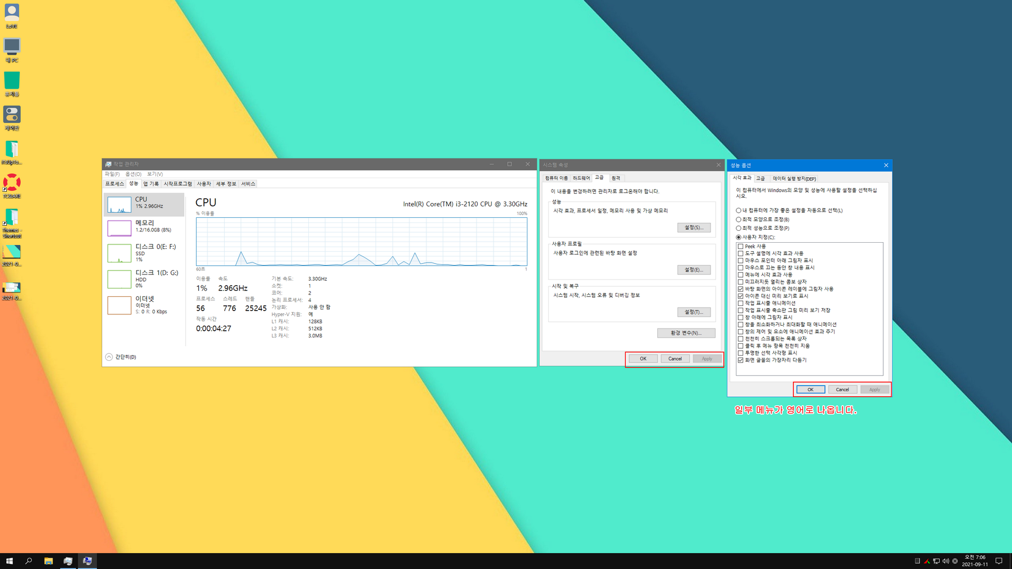Click OK in Performance Options dialog

tap(810, 389)
